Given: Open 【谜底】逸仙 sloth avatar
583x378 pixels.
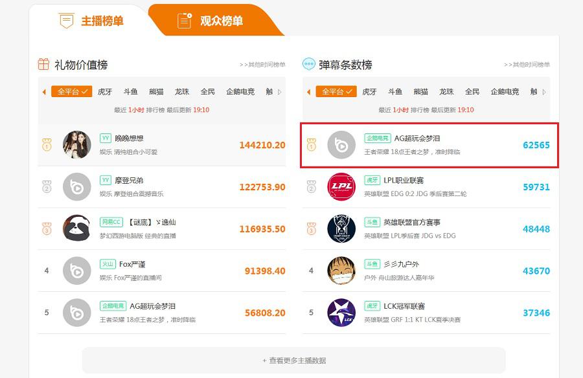Looking at the screenshot, I should [77, 228].
